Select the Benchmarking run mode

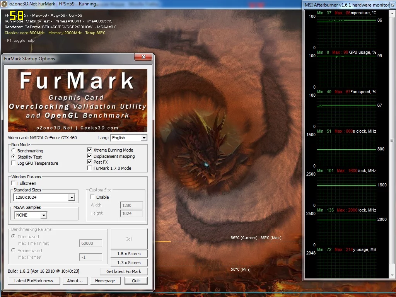14,151
